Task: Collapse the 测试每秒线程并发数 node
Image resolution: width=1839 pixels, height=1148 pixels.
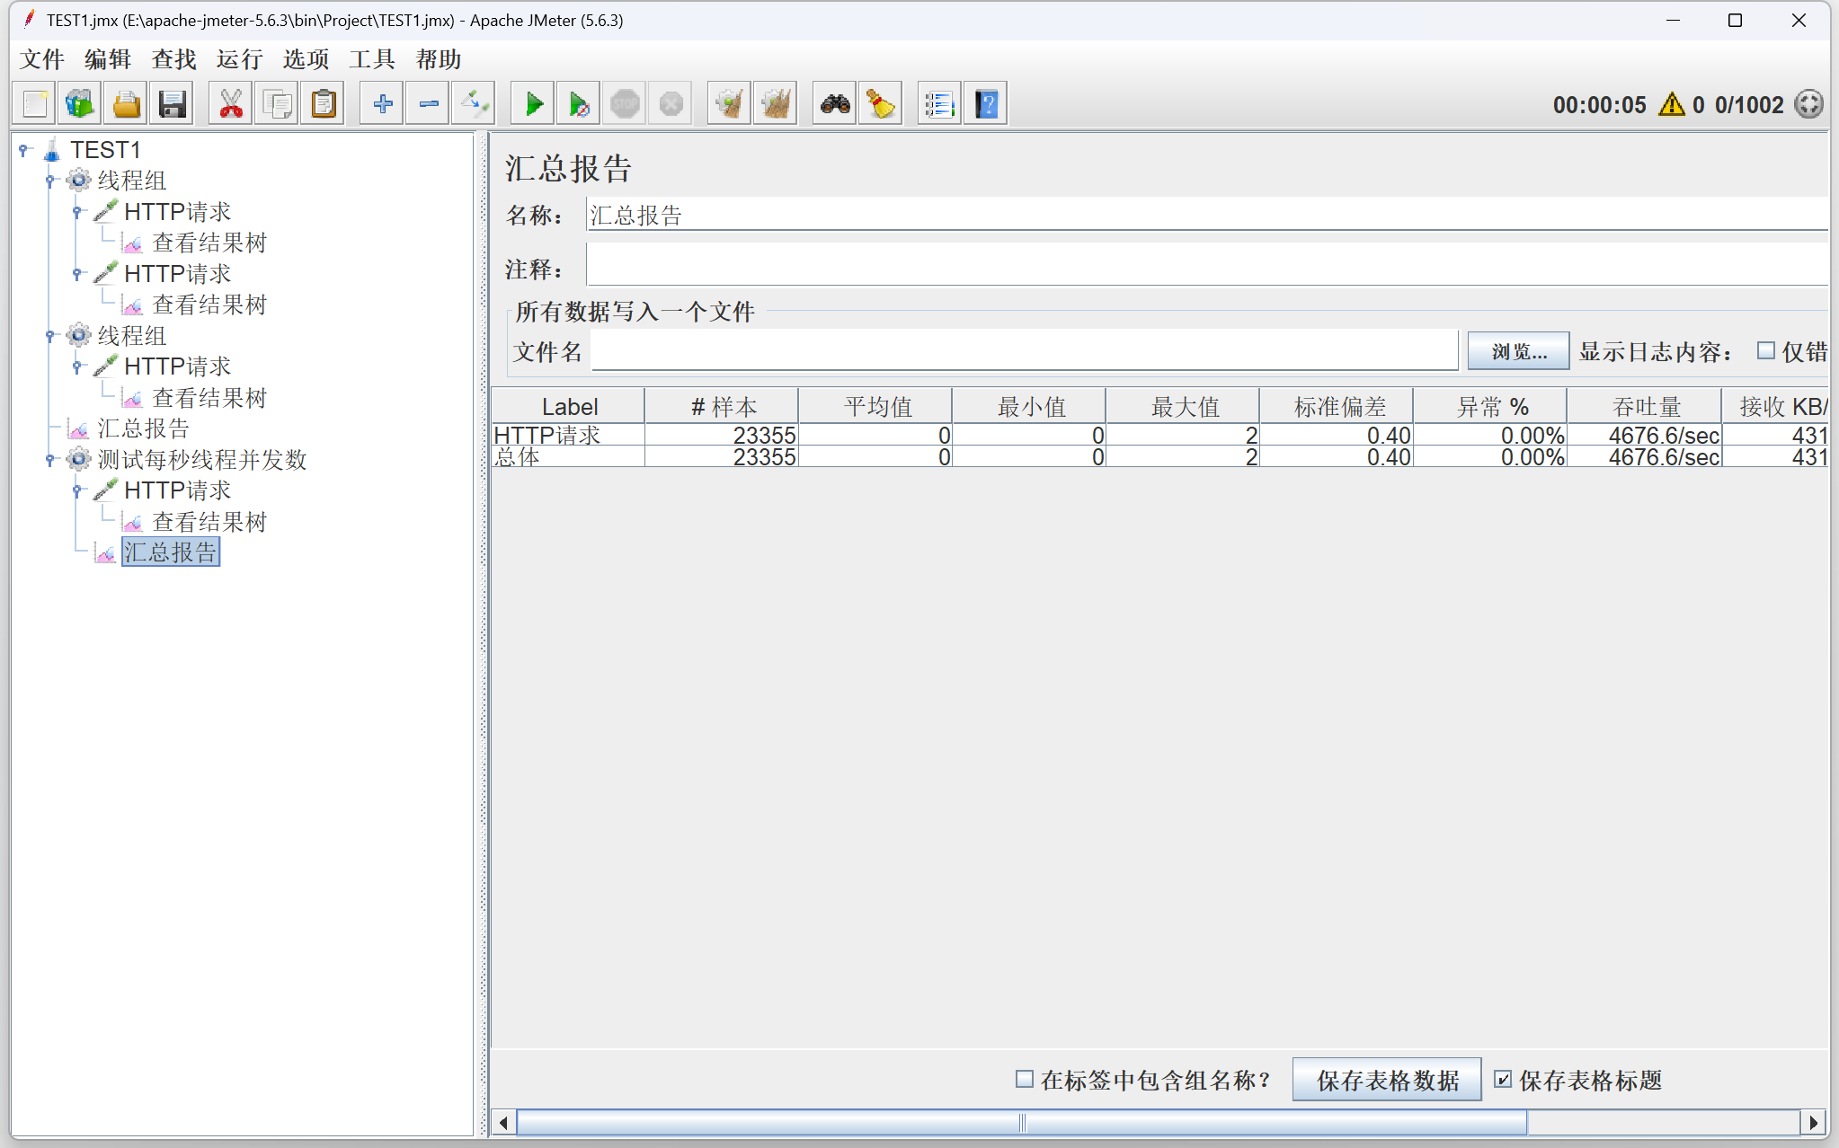Action: click(51, 460)
